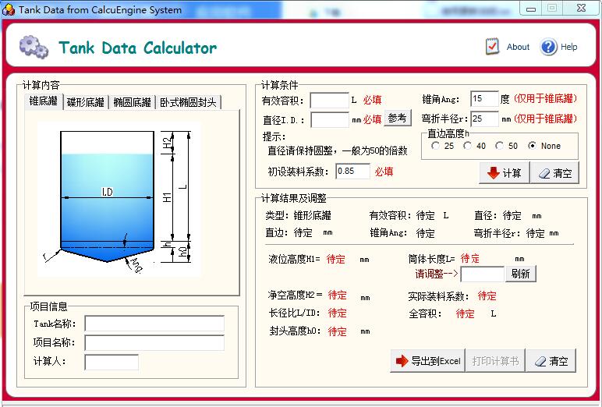602x407 pixels.
Task: Minimize the Tank Data window
Action: [x=530, y=9]
